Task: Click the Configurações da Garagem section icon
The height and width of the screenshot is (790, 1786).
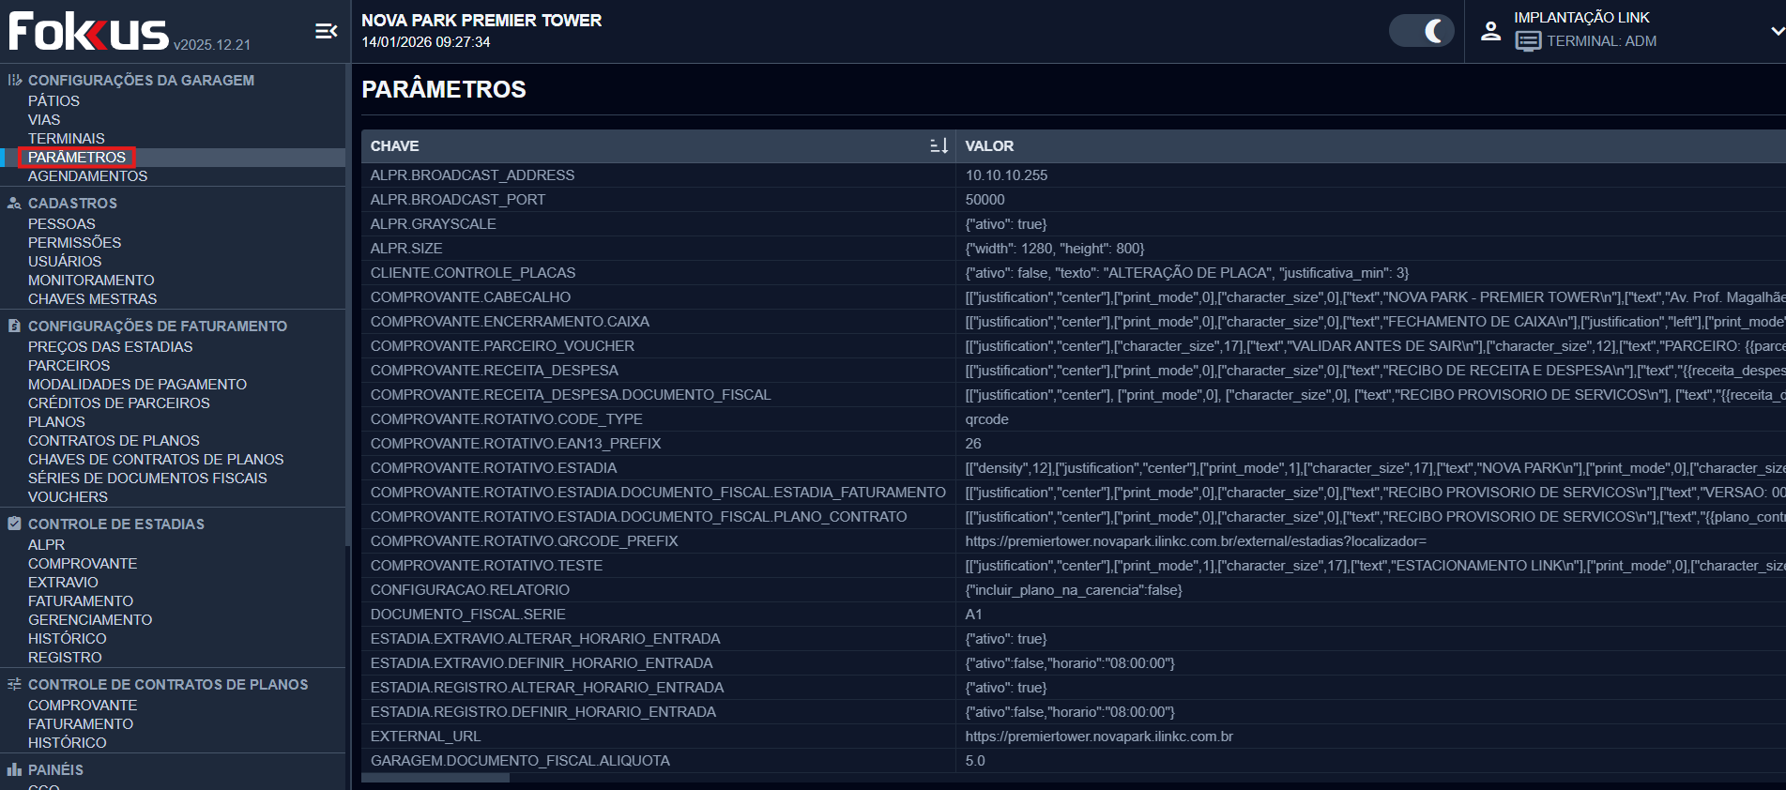Action: pos(14,81)
